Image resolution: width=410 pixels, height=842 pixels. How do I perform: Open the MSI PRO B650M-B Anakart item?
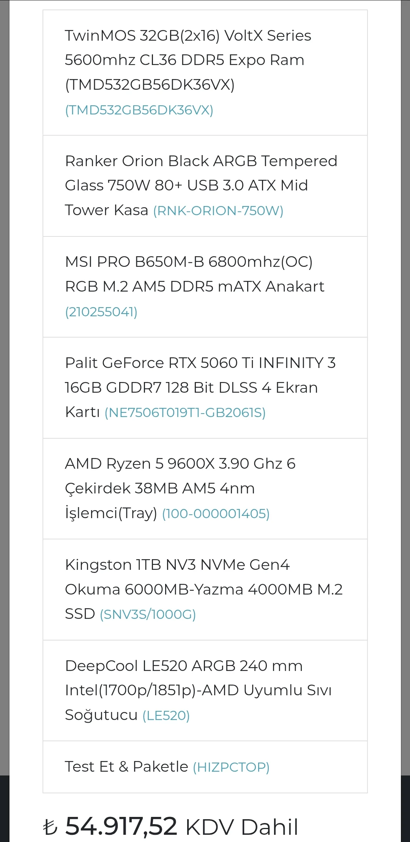click(x=194, y=274)
